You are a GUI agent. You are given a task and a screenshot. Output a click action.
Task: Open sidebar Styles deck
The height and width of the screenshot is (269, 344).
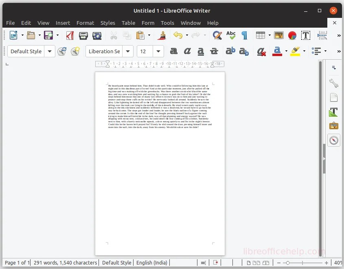click(334, 112)
